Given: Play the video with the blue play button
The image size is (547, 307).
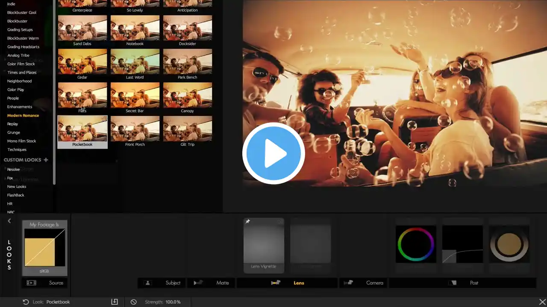Looking at the screenshot, I should point(273,153).
